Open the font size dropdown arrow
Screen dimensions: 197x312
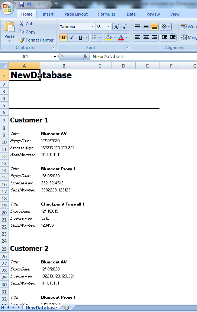coord(108,27)
